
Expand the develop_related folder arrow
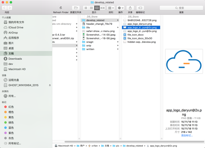[118, 20]
